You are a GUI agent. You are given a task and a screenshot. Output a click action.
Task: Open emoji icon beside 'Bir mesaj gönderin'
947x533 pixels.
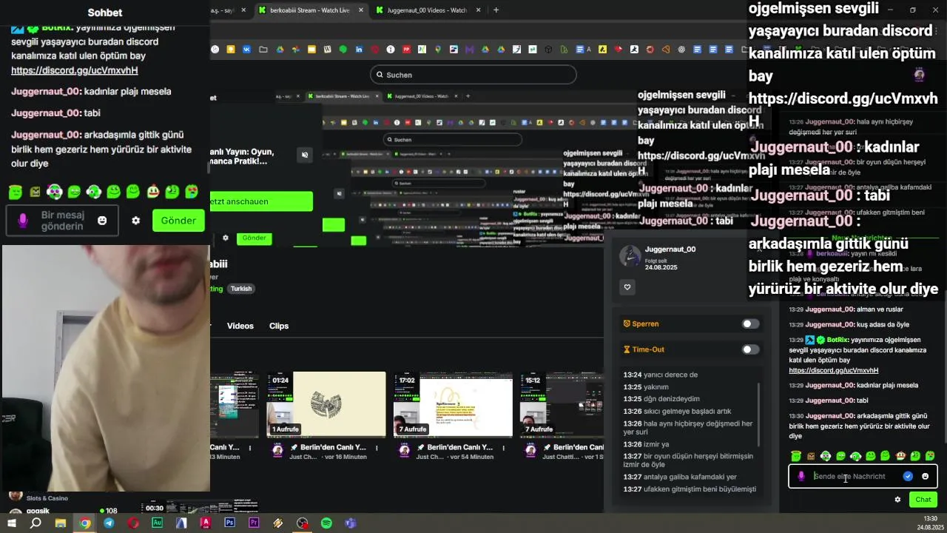pyautogui.click(x=102, y=221)
